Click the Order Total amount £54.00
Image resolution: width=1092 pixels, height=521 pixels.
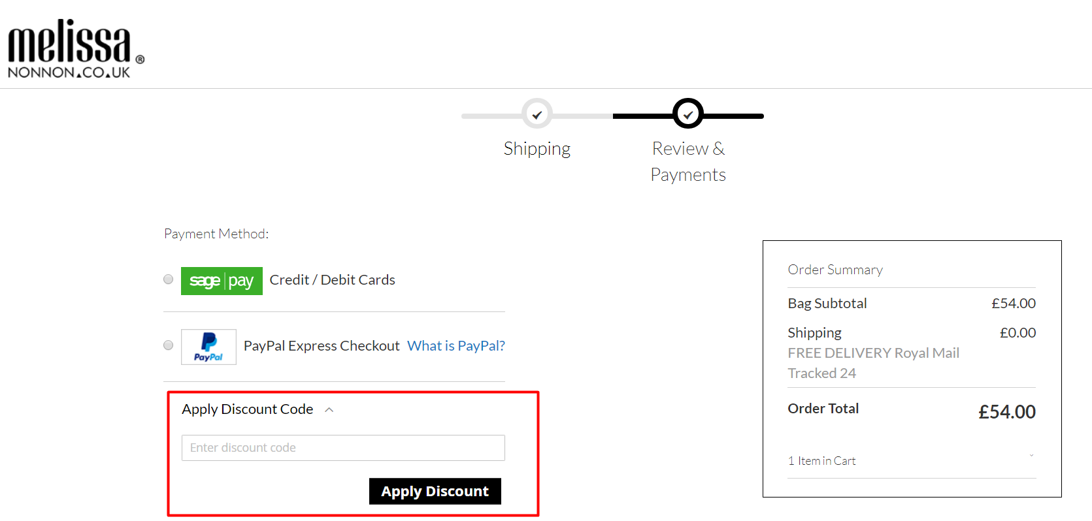pyautogui.click(x=1007, y=412)
